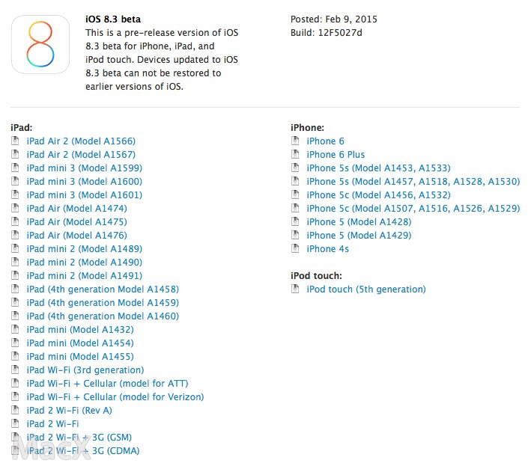Viewport: 528px width, 466px height.
Task: Open iPad (4th generation Model A1460) link
Action: 103,316
